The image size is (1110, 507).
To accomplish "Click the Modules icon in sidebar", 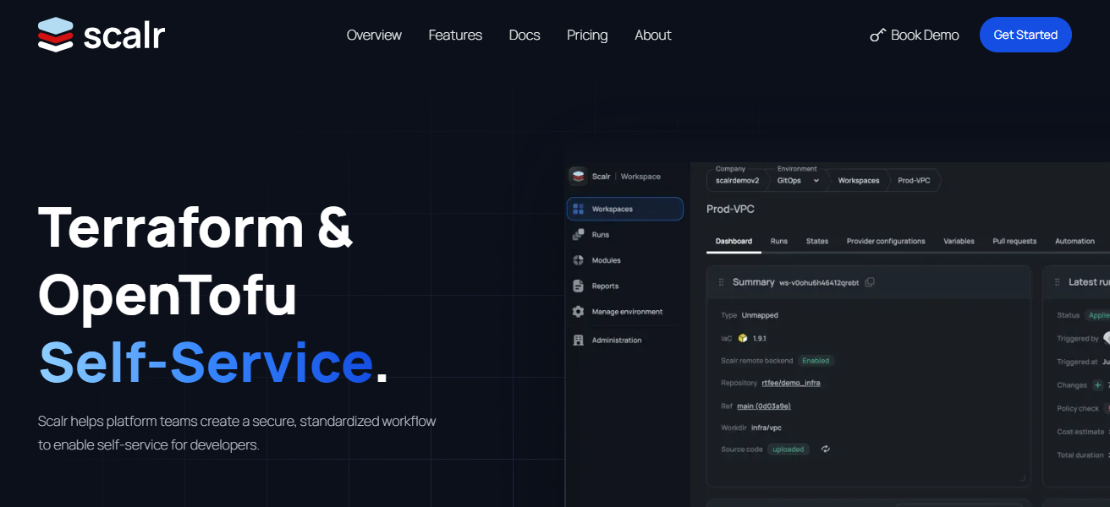I will coord(579,260).
